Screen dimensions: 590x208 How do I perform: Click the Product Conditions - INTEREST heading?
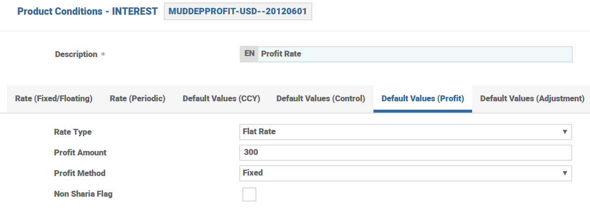point(87,11)
